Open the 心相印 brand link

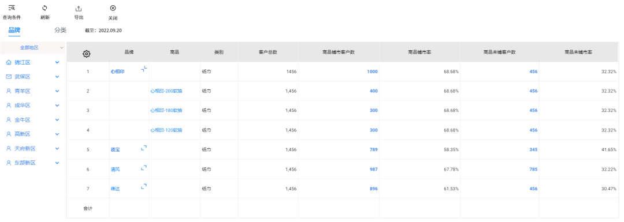118,72
